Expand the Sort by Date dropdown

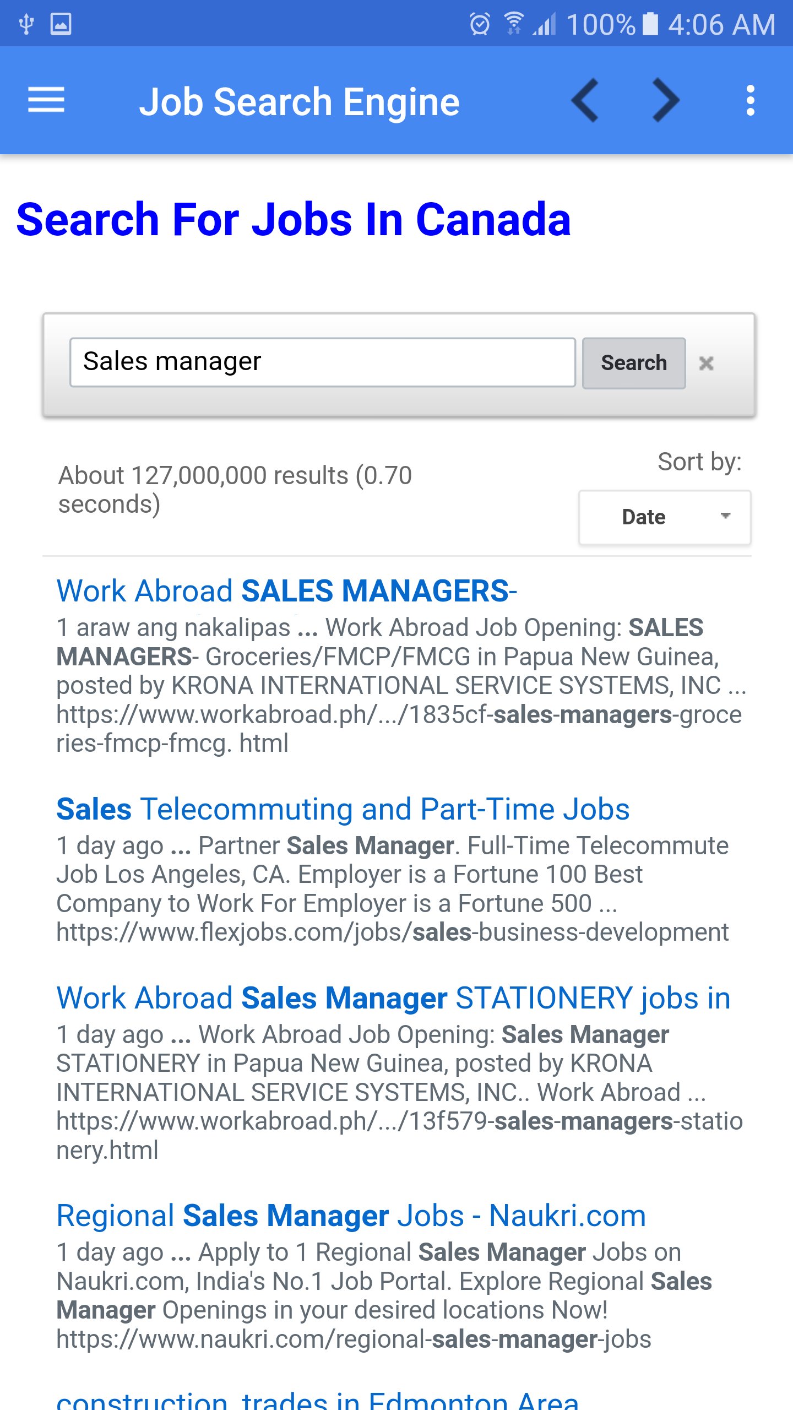664,517
